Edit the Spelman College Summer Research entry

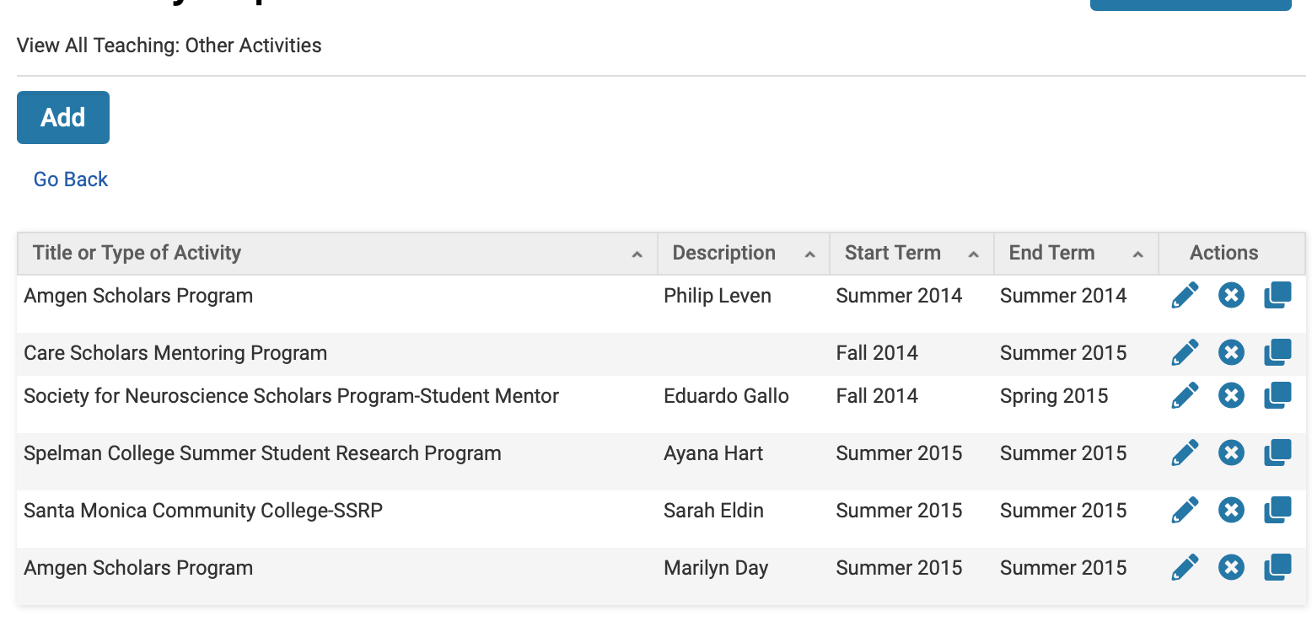click(1185, 453)
